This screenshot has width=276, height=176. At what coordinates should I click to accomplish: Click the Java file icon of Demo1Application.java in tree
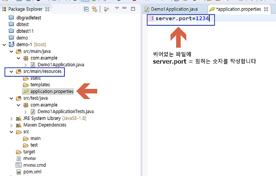tap(33, 65)
